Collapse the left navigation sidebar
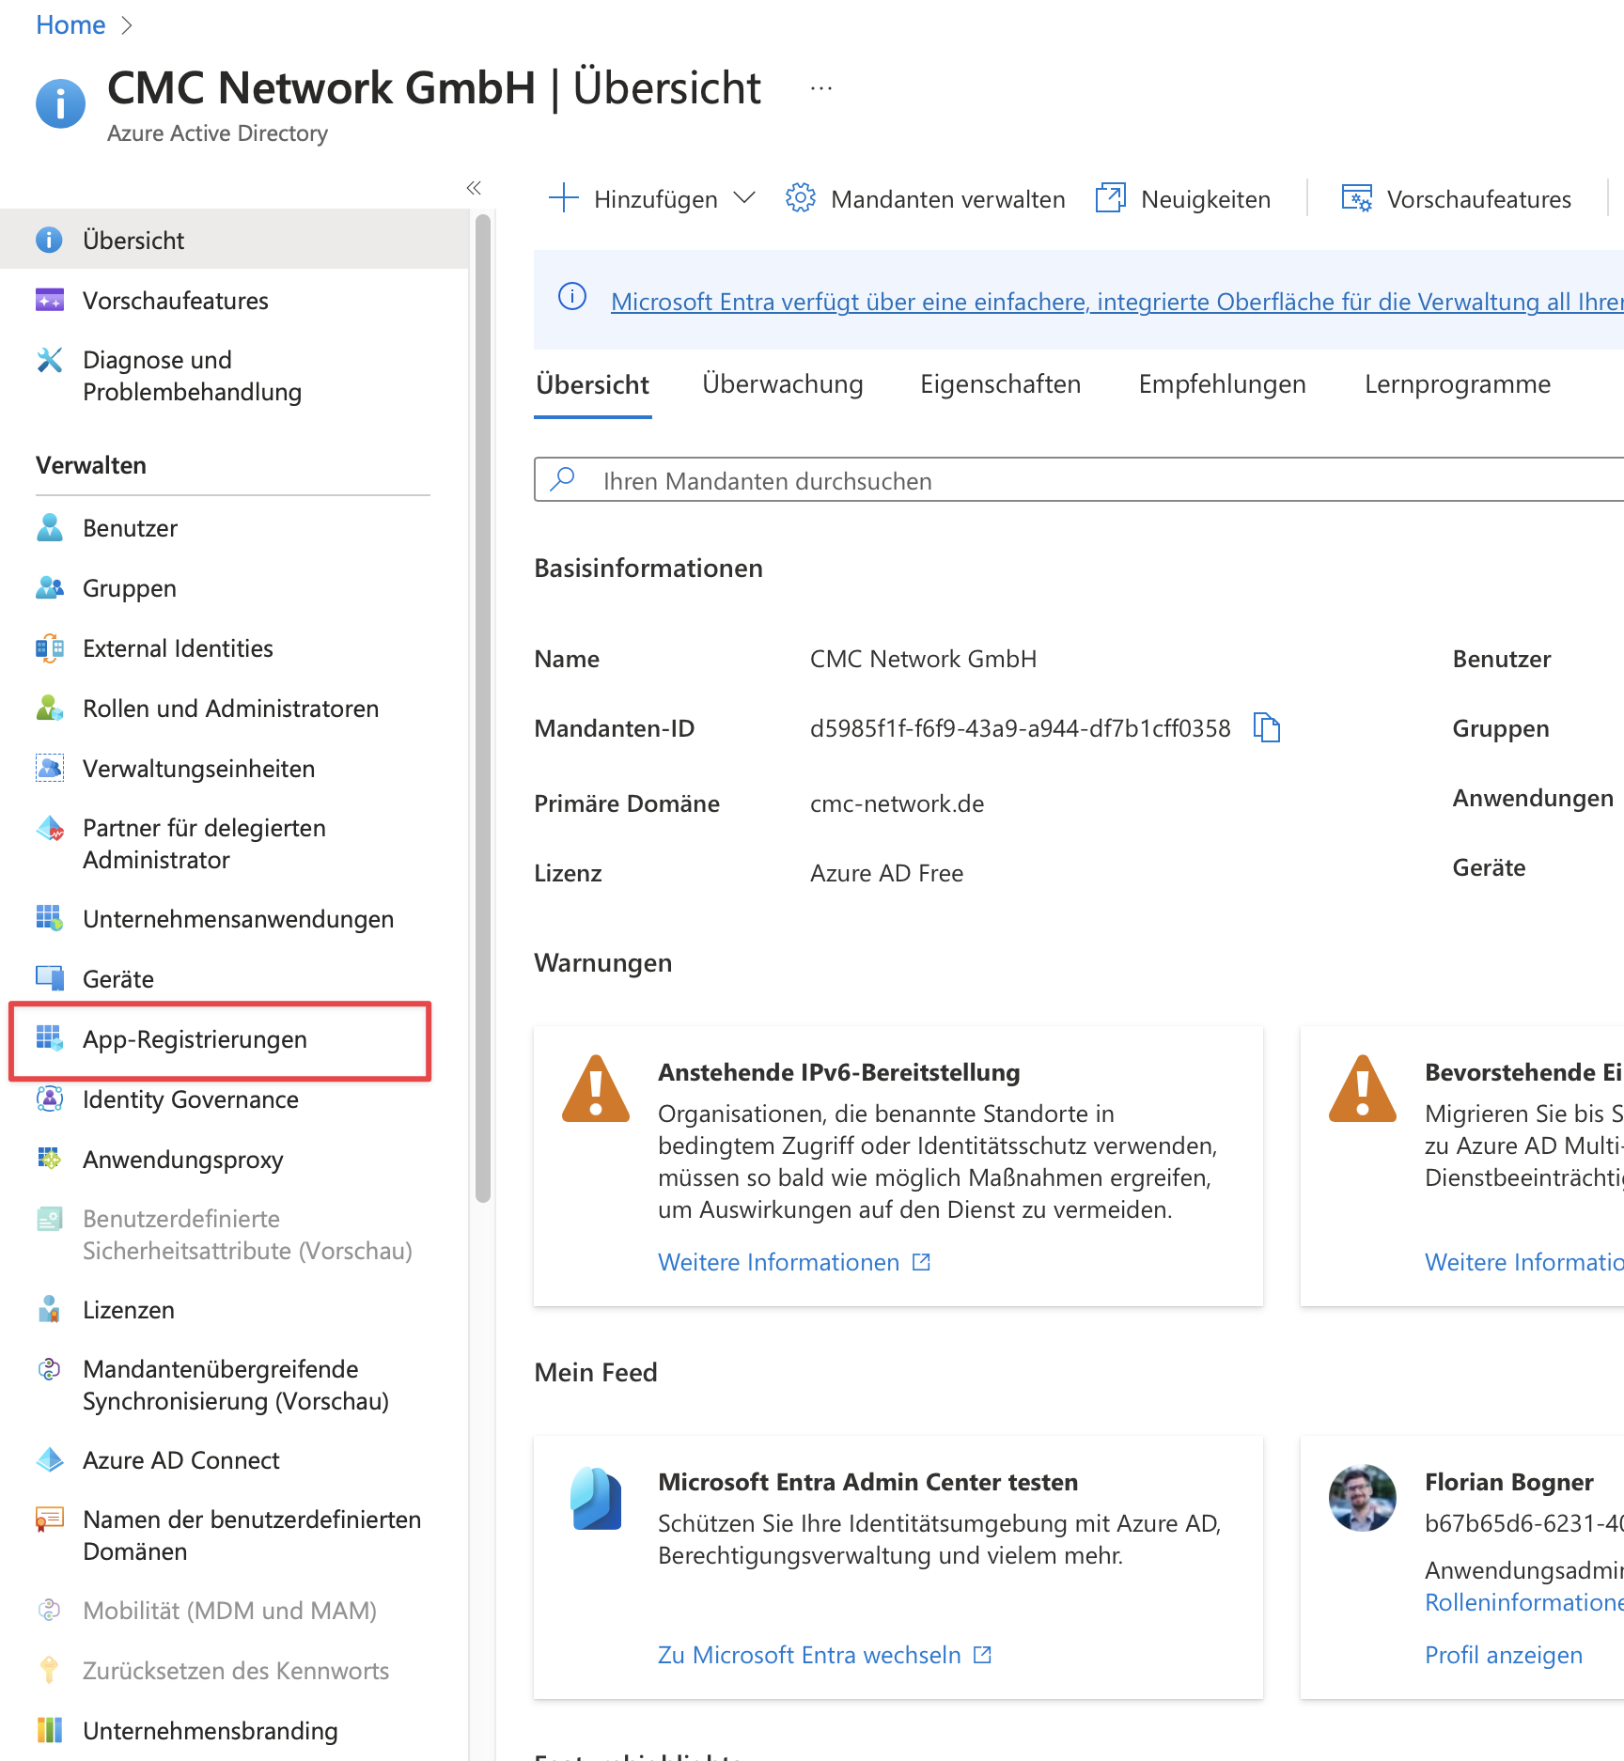This screenshot has height=1761, width=1624. tap(474, 188)
